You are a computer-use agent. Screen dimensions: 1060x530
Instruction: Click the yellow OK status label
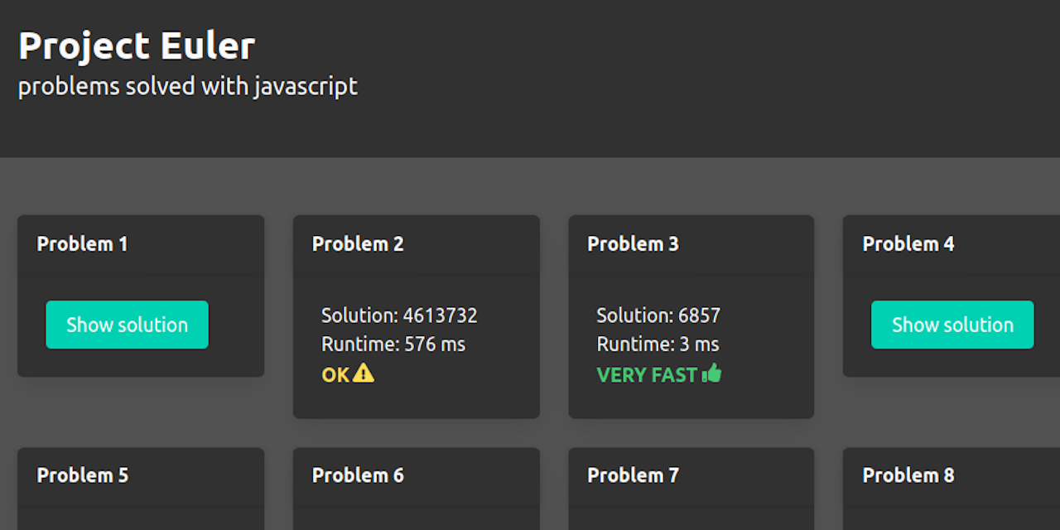tap(335, 375)
